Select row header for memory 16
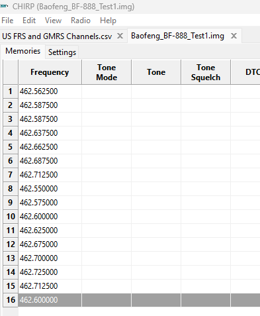 click(11, 300)
